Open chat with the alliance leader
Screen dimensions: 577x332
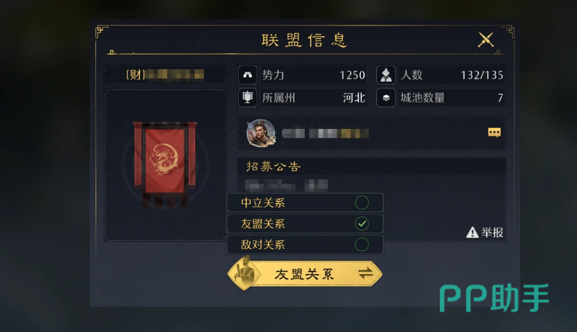pos(494,132)
